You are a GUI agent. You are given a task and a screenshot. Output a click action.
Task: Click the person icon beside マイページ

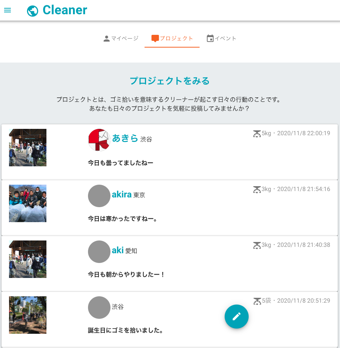(x=106, y=38)
